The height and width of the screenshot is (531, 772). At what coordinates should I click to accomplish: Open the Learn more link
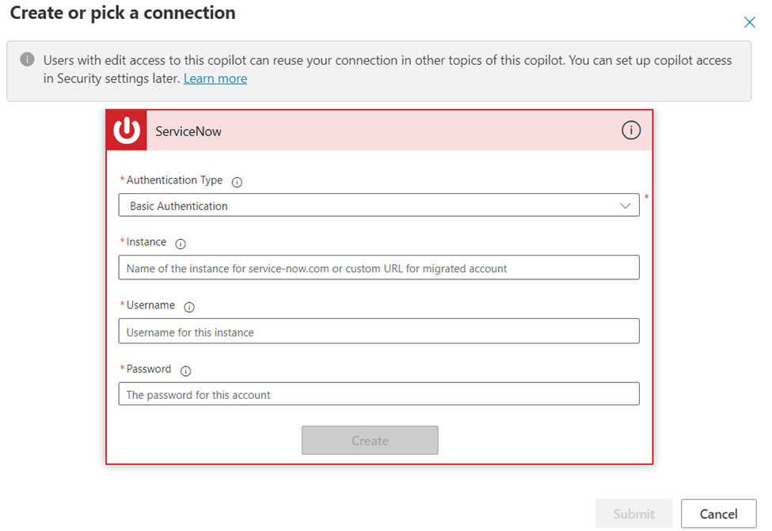[215, 78]
